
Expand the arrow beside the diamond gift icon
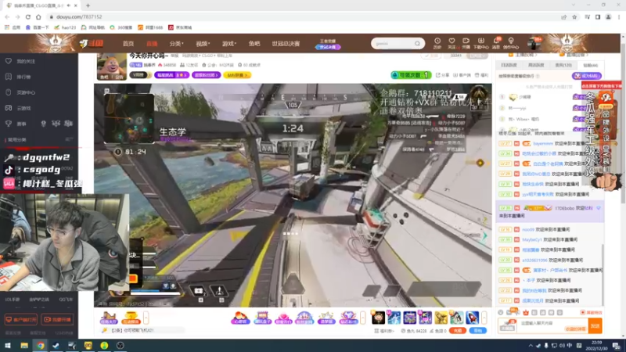coord(362,318)
